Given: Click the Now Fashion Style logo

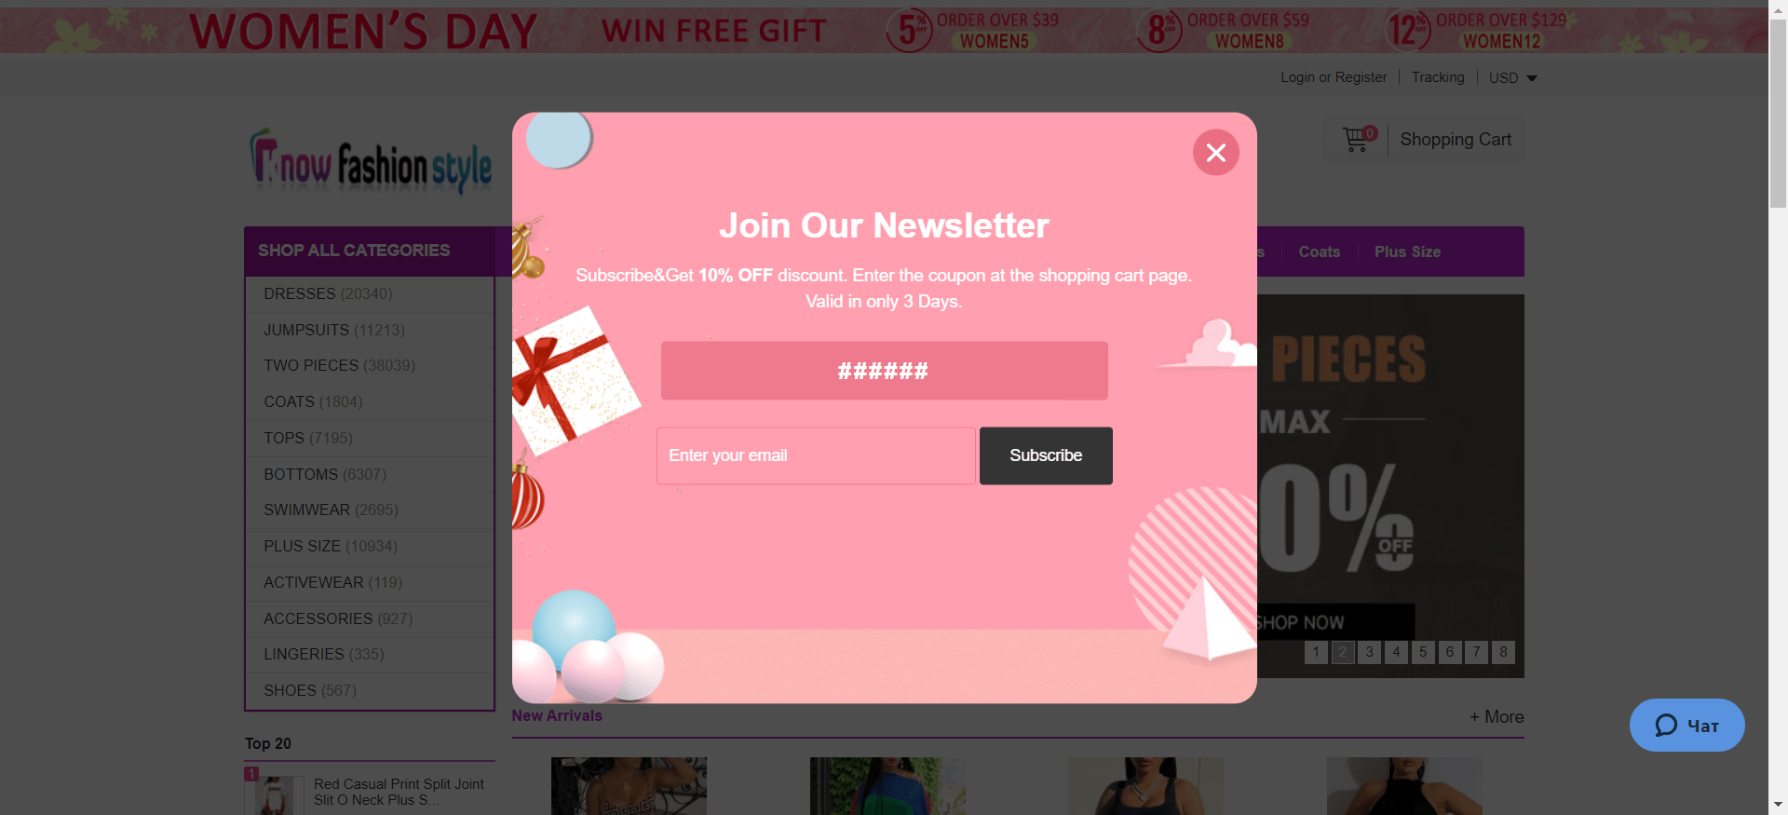Looking at the screenshot, I should click(371, 164).
